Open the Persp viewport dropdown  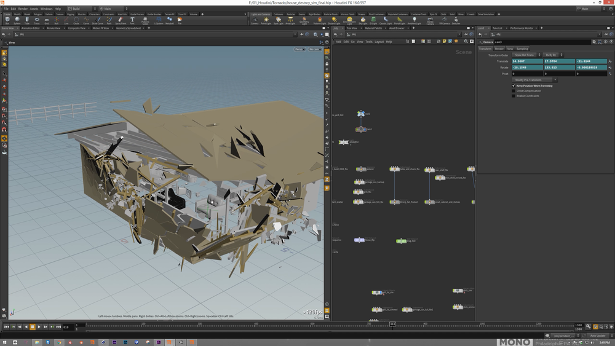(300, 49)
